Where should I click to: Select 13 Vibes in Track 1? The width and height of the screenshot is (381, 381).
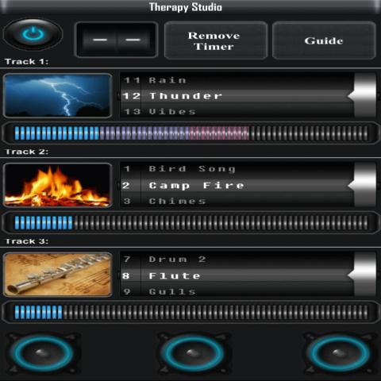160,111
